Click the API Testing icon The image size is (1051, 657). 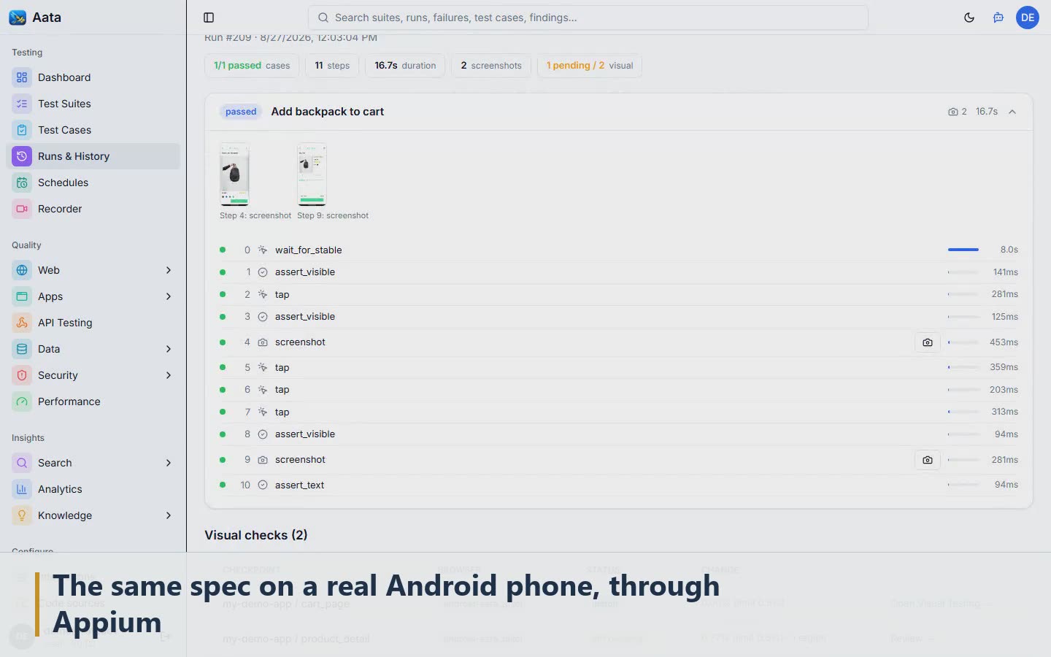(22, 323)
